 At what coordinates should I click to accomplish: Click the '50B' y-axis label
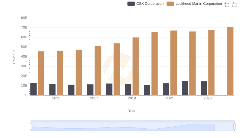(24, 47)
